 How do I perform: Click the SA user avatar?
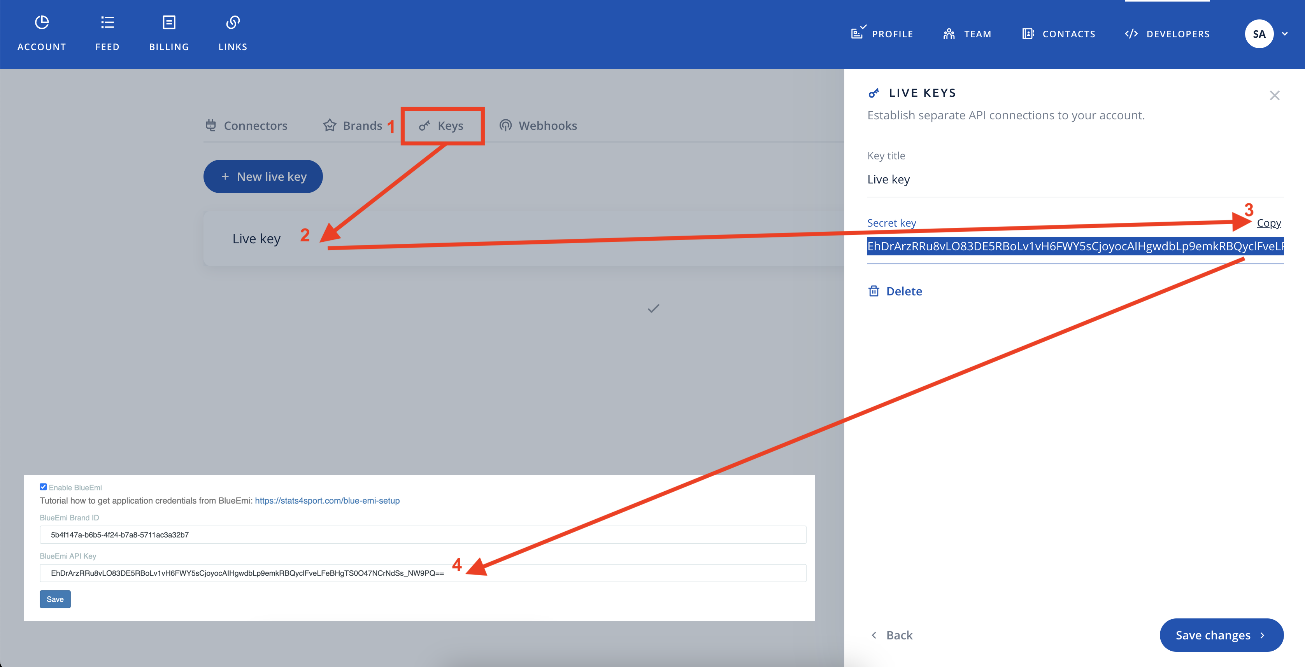(x=1259, y=34)
